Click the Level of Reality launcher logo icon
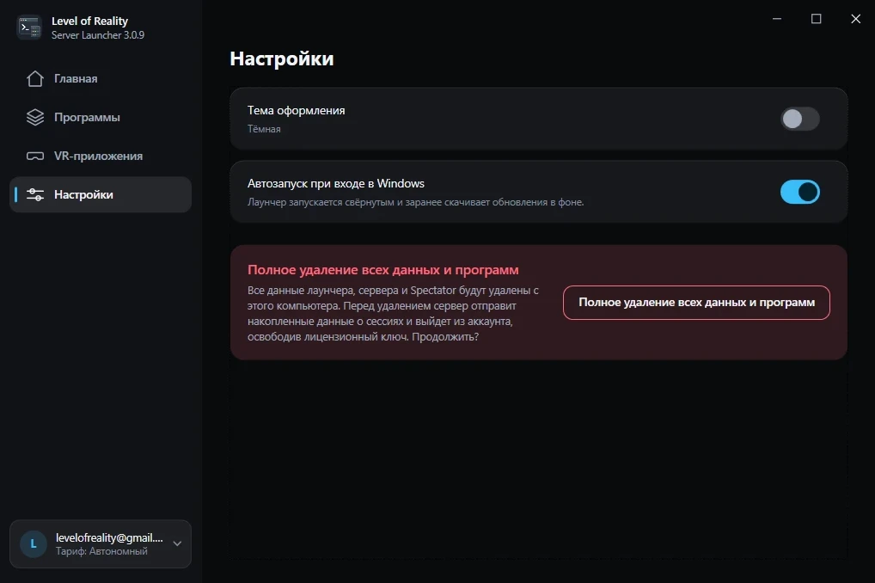This screenshot has height=583, width=875. coord(29,28)
